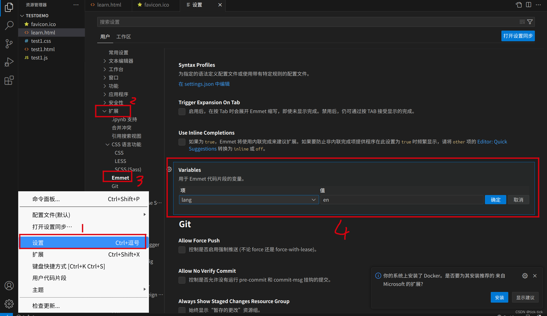Choose 设置 menu entry
This screenshot has width=547, height=316.
coord(84,243)
